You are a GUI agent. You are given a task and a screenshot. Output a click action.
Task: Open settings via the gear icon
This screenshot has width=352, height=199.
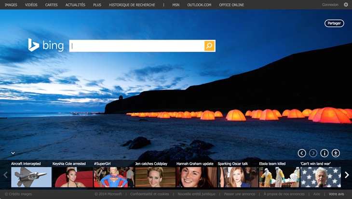coord(346,5)
